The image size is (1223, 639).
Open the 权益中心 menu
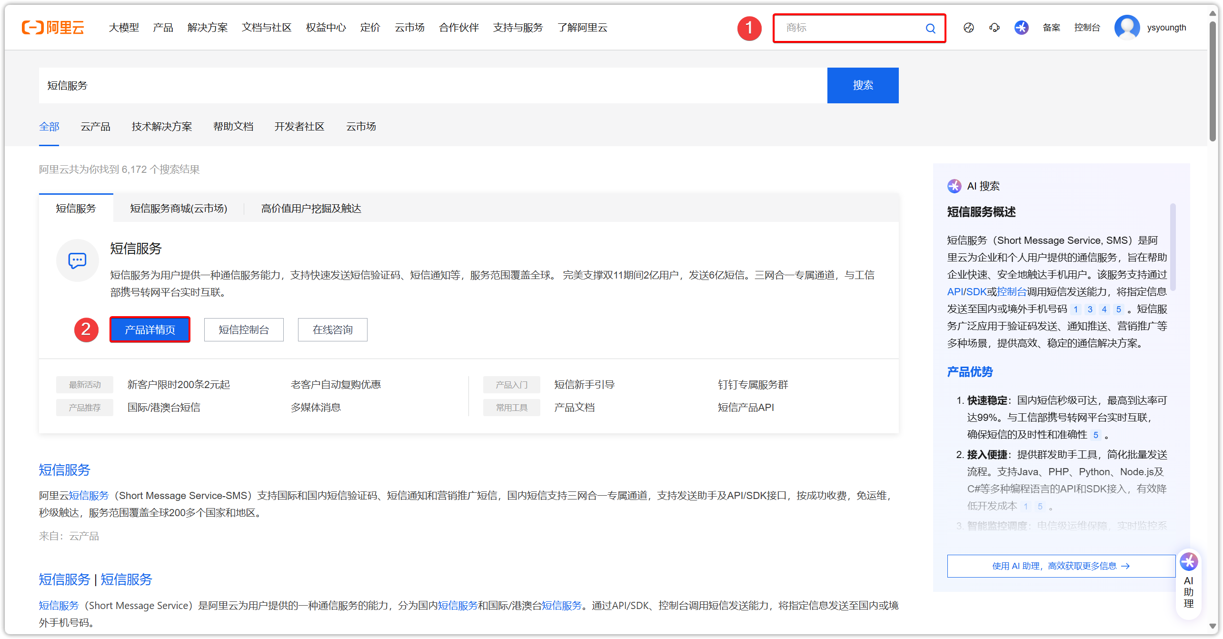326,28
